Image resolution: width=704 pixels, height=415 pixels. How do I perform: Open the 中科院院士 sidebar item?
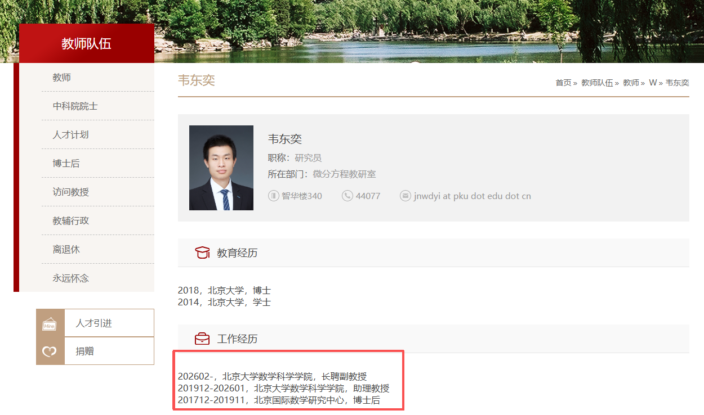click(75, 106)
